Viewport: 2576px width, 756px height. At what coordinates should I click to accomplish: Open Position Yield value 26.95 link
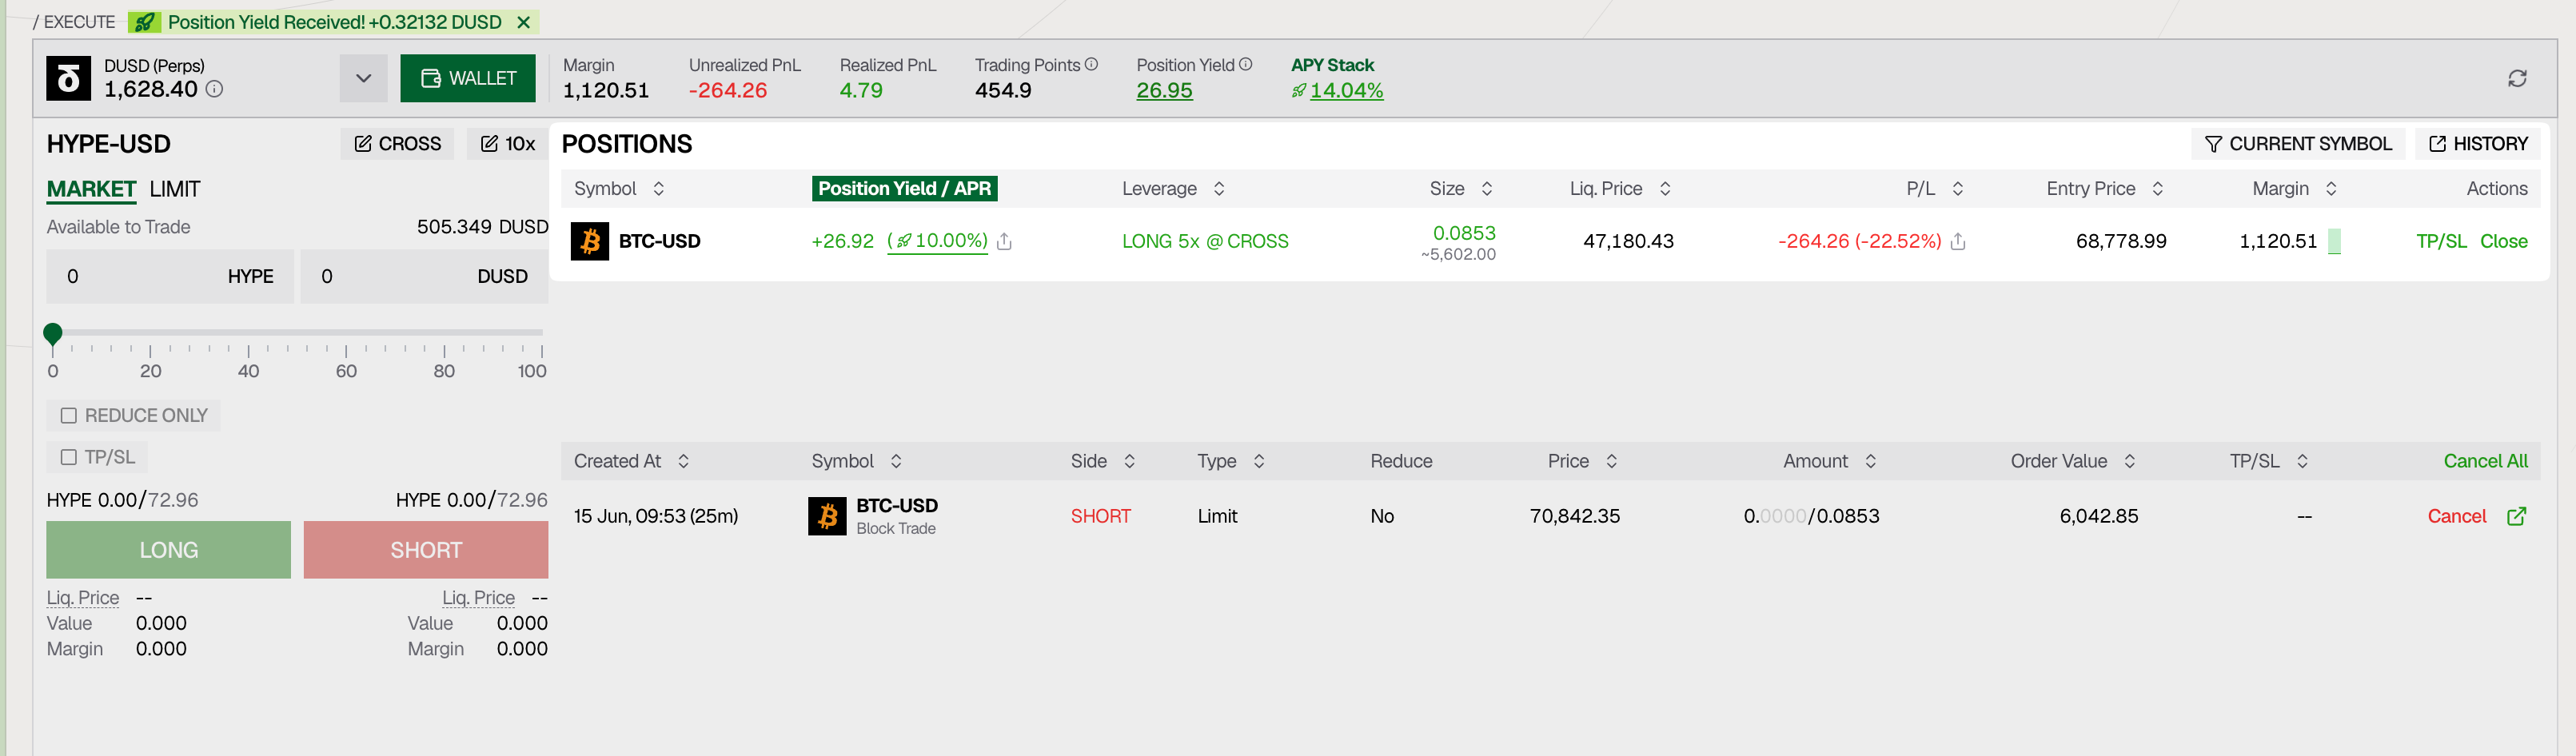click(x=1164, y=90)
